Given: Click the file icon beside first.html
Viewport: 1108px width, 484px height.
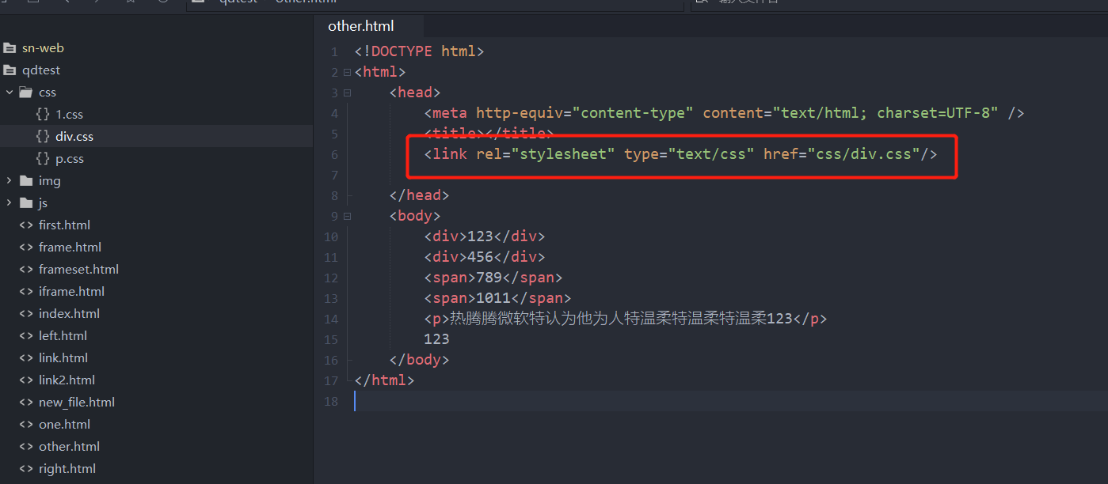Looking at the screenshot, I should (x=26, y=225).
